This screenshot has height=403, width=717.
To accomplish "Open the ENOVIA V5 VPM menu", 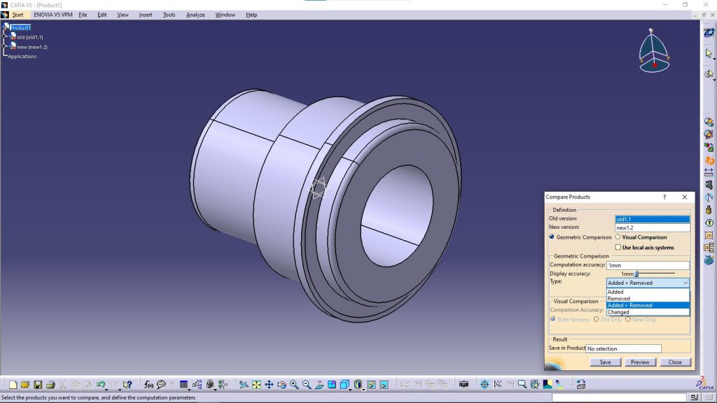I will point(53,15).
